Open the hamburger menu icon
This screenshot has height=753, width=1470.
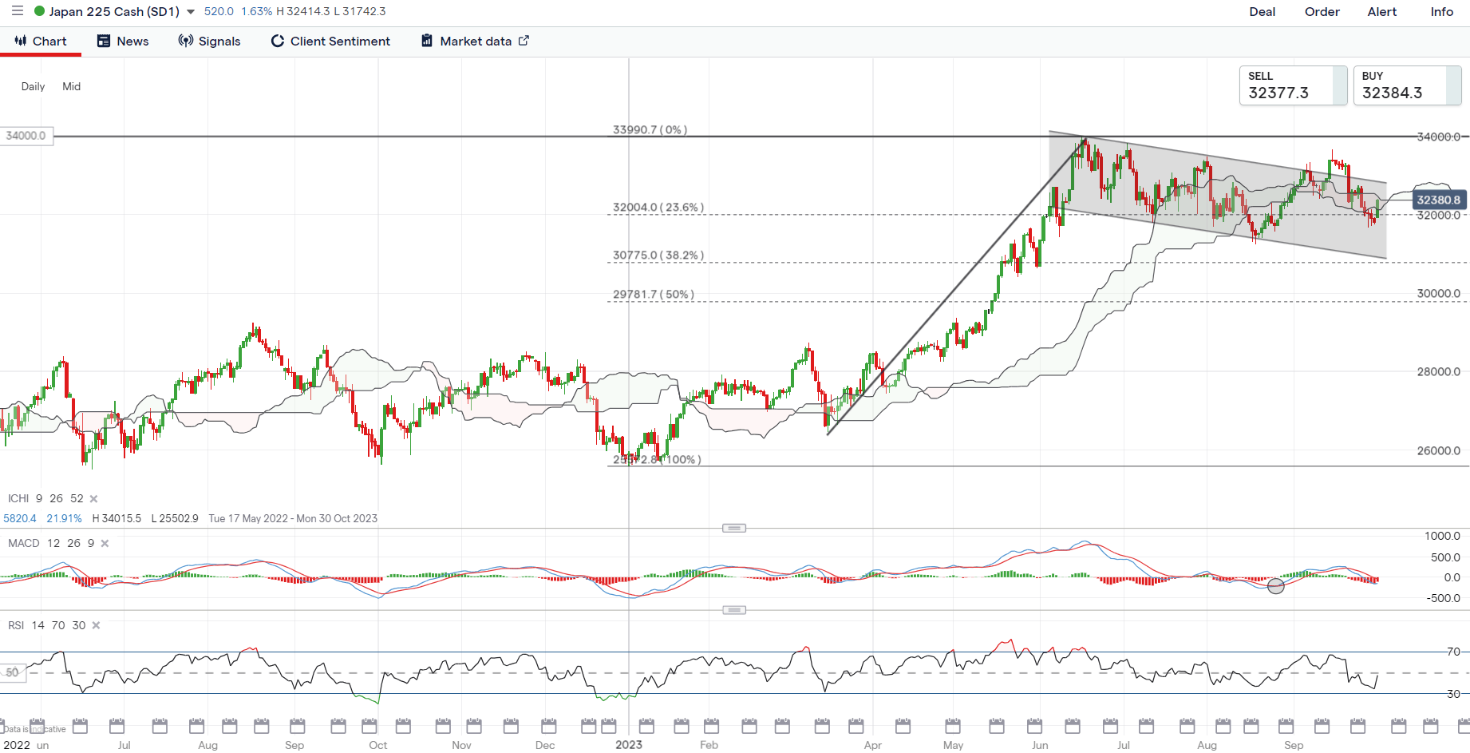[17, 11]
